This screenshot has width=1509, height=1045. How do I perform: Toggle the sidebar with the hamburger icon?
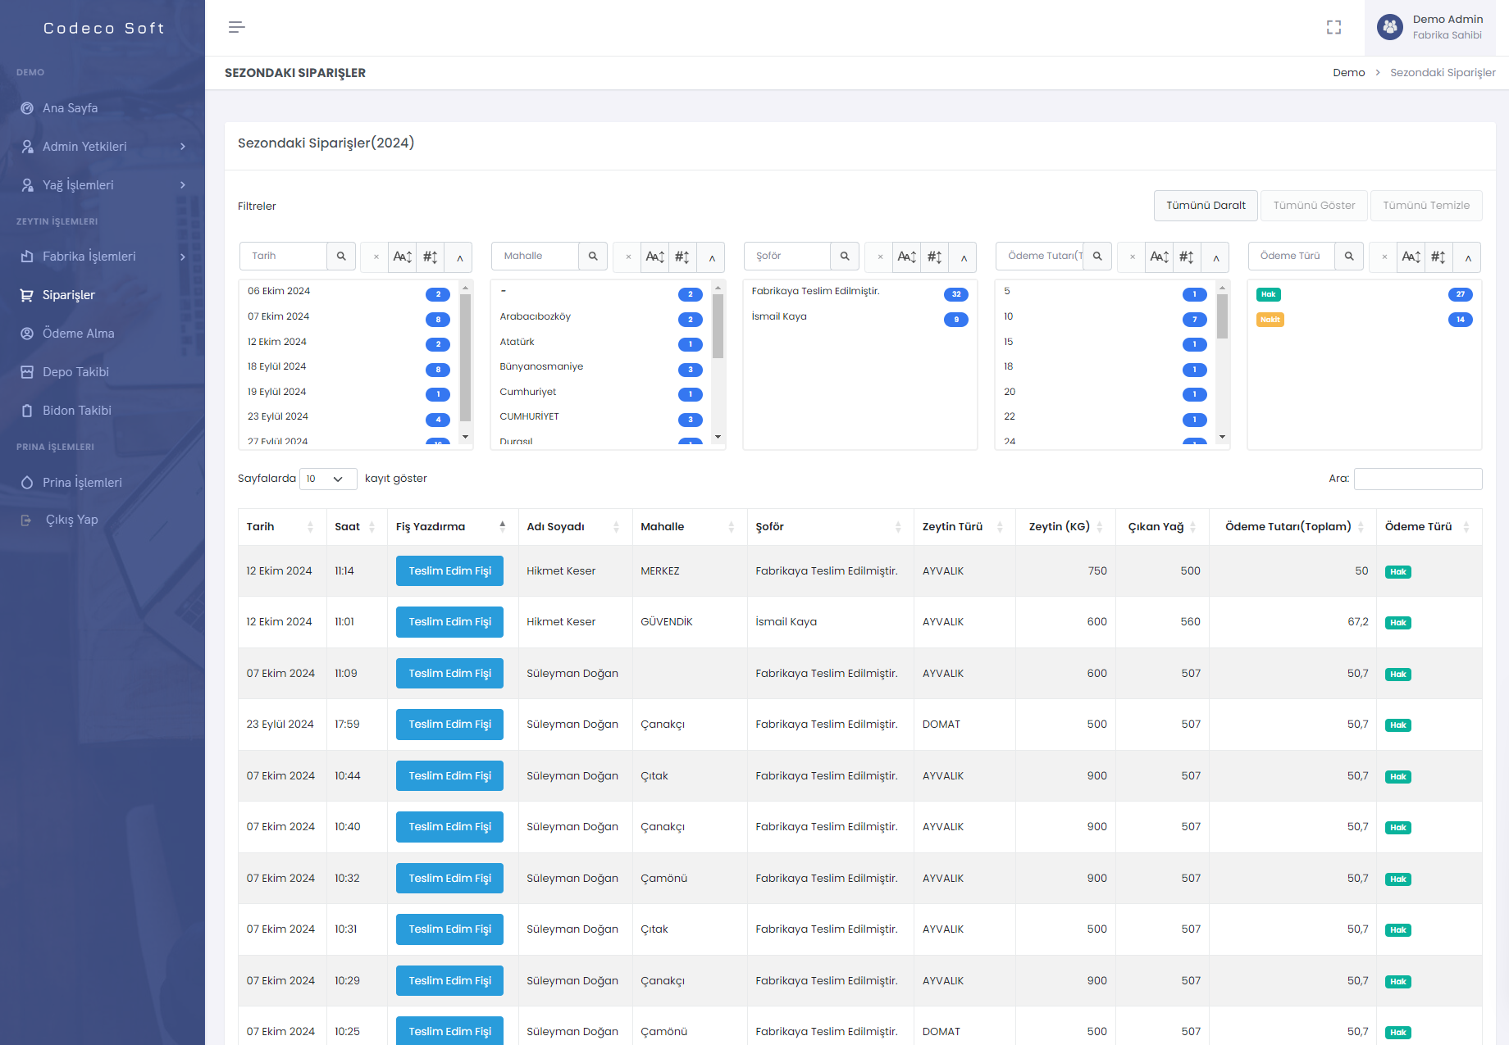[236, 27]
